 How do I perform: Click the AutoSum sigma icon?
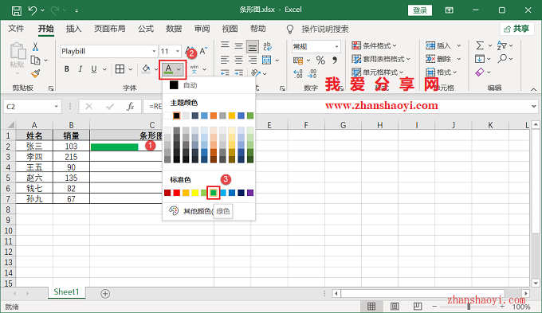pos(480,45)
